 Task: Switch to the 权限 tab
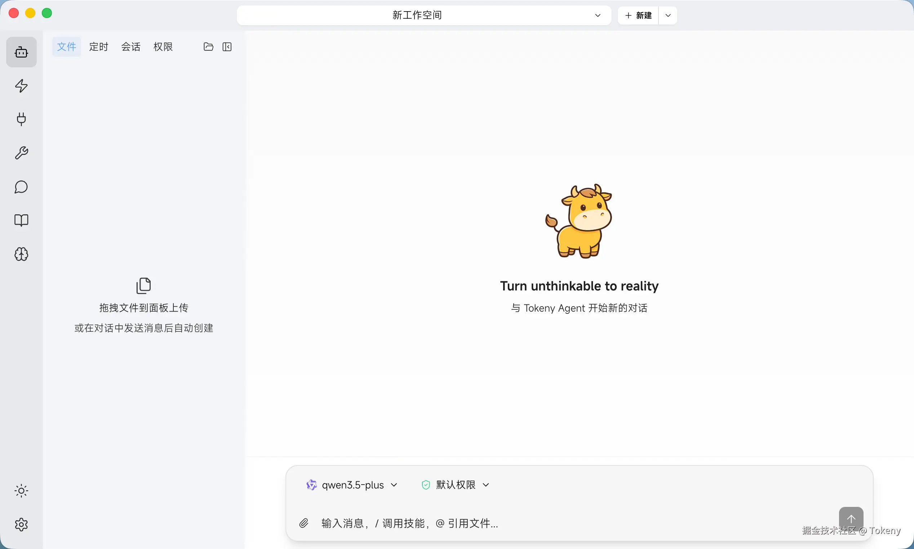coord(163,46)
